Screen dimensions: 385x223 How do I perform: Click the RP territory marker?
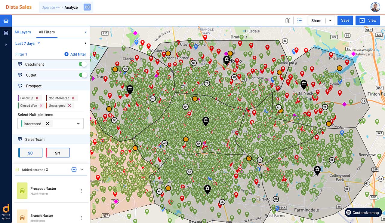tap(186, 107)
